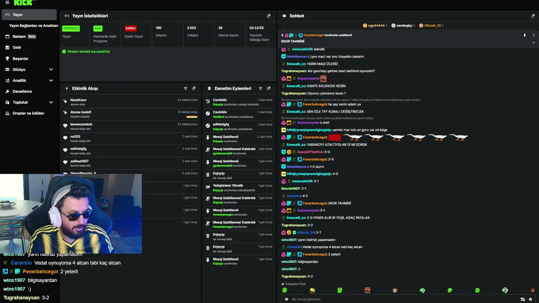Click the Abone hedefi activity row
Image resolution: width=539 pixels, height=303 pixels.
click(130, 114)
